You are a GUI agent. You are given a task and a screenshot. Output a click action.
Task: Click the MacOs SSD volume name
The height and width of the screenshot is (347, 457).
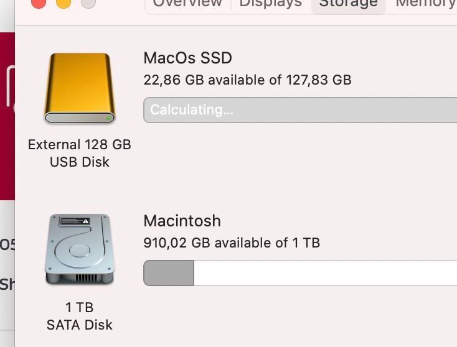pyautogui.click(x=187, y=58)
